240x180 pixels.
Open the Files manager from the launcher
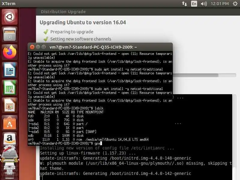click(x=10, y=34)
